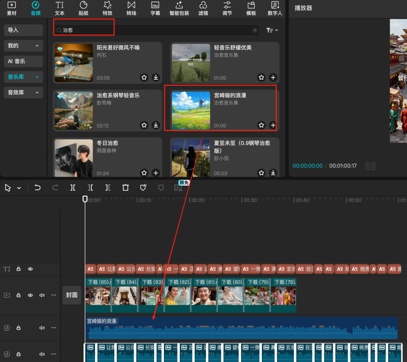Download the 阳光甚好微风不噪 track
407x362 pixels.
click(x=156, y=77)
